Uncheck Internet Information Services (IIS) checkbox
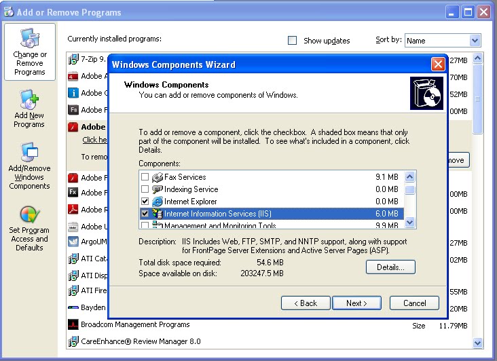Image resolution: width=497 pixels, height=361 pixels. click(145, 214)
